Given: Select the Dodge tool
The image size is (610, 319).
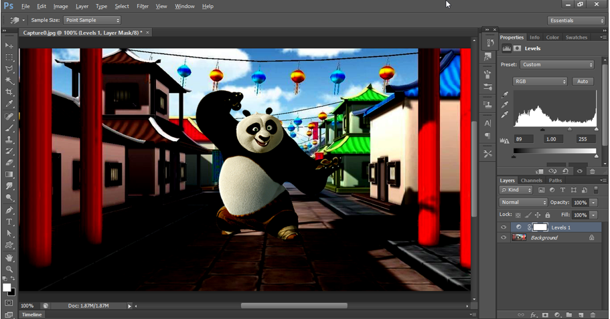Looking at the screenshot, I should pos(9,198).
